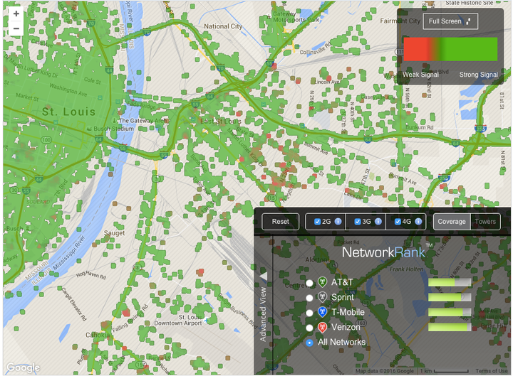The image size is (513, 376).
Task: Click the Advanced View vertical label
Action: (263, 315)
